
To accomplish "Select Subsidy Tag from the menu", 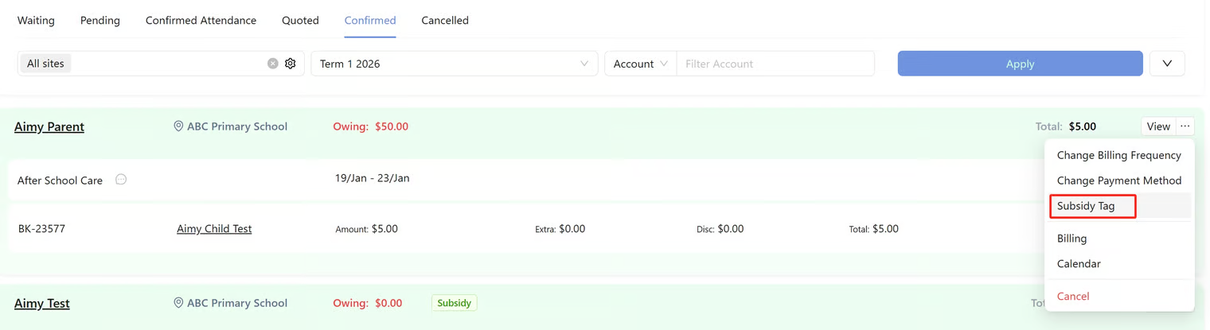I will tap(1086, 206).
